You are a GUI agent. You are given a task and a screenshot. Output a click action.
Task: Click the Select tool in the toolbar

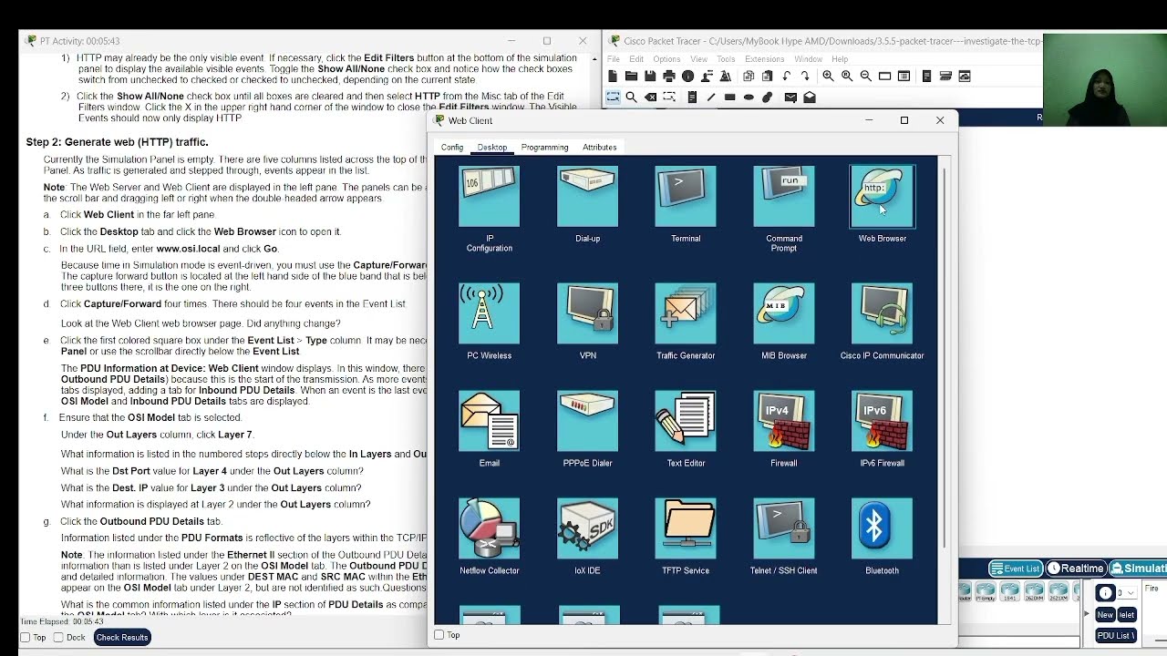click(x=613, y=97)
